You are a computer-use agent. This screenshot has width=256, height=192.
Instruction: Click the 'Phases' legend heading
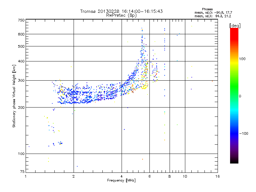(x=207, y=9)
